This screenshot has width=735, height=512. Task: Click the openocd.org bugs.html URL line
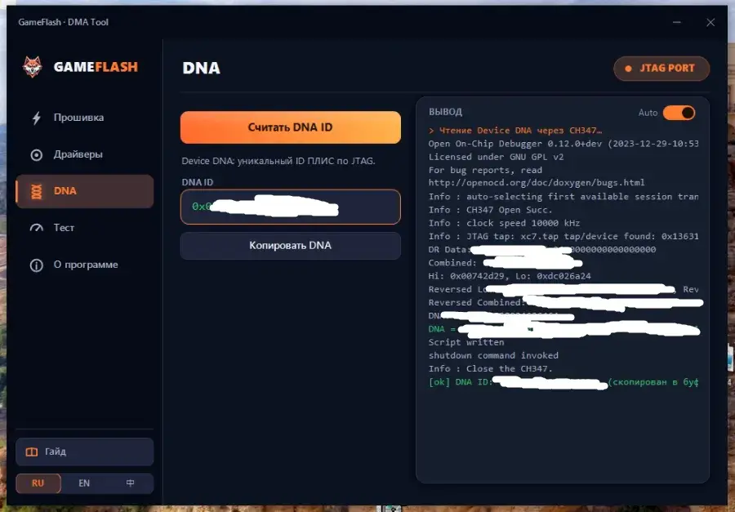click(537, 183)
